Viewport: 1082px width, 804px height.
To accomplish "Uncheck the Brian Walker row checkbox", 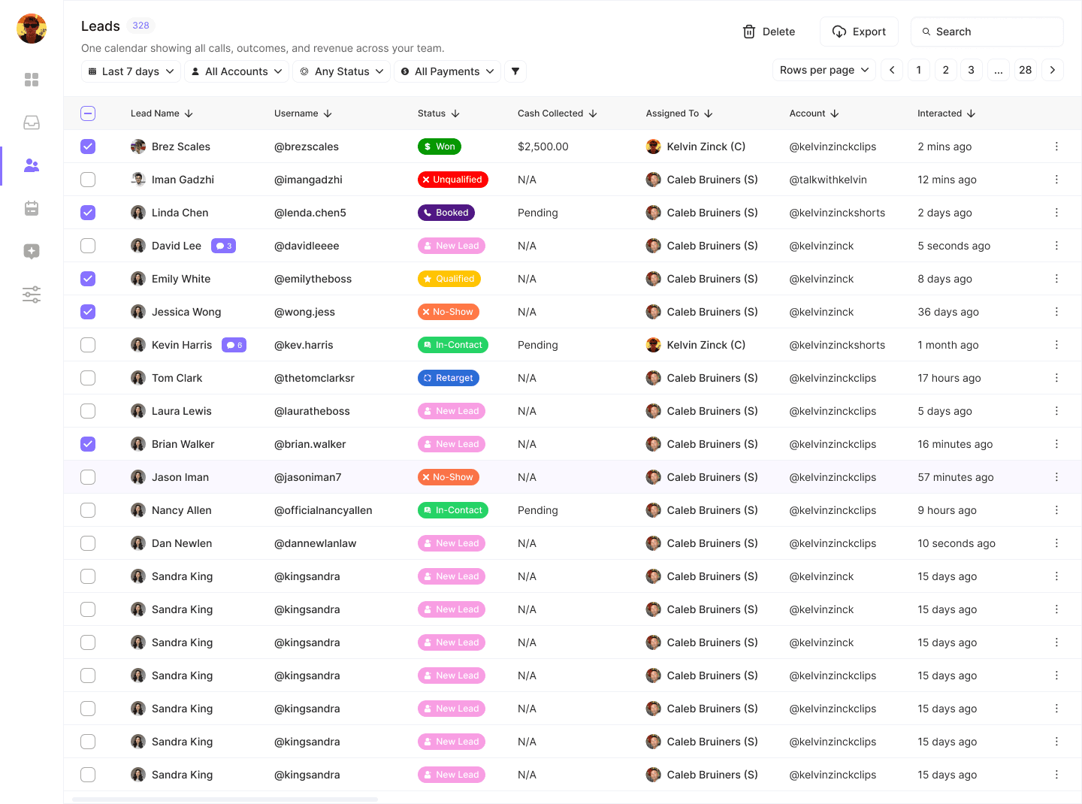I will pos(88,444).
